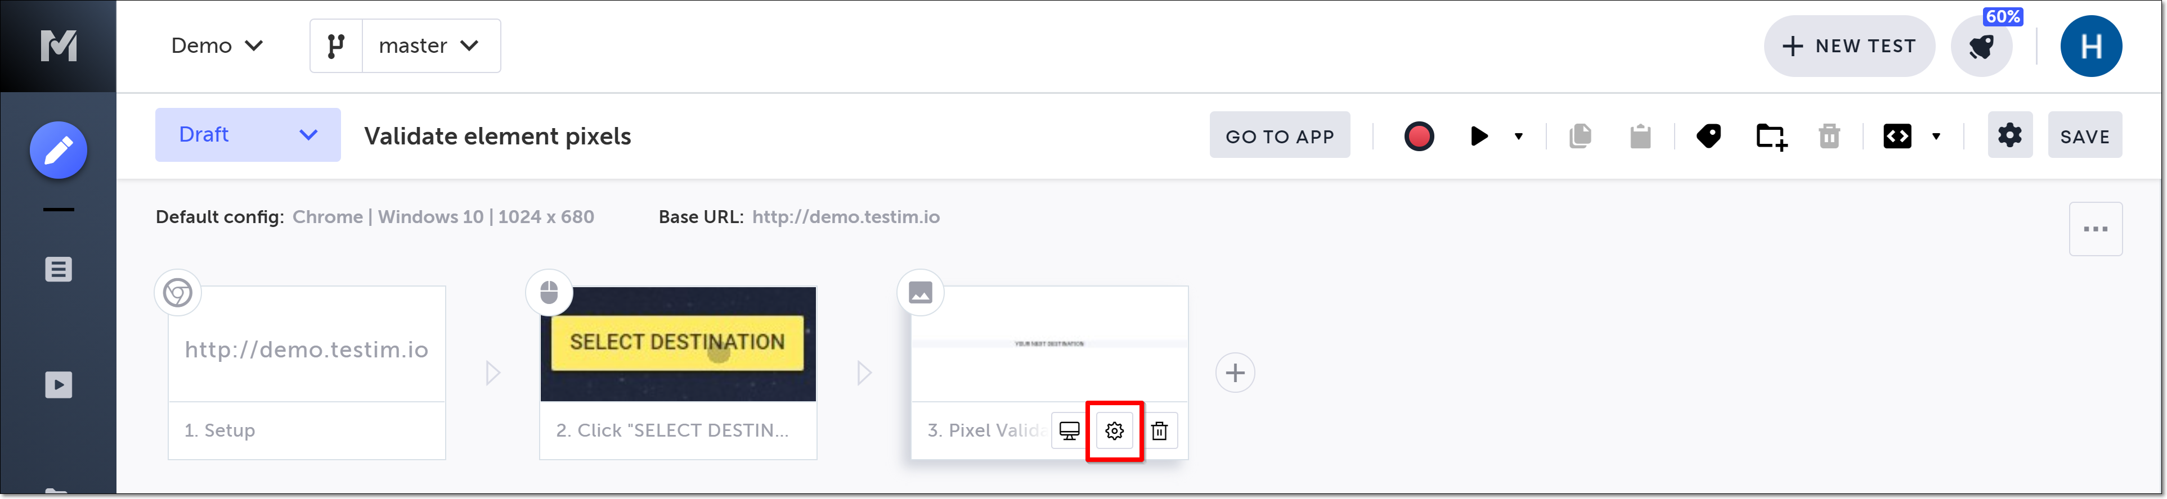Click the red record button
This screenshot has width=2167, height=499.
click(1418, 136)
